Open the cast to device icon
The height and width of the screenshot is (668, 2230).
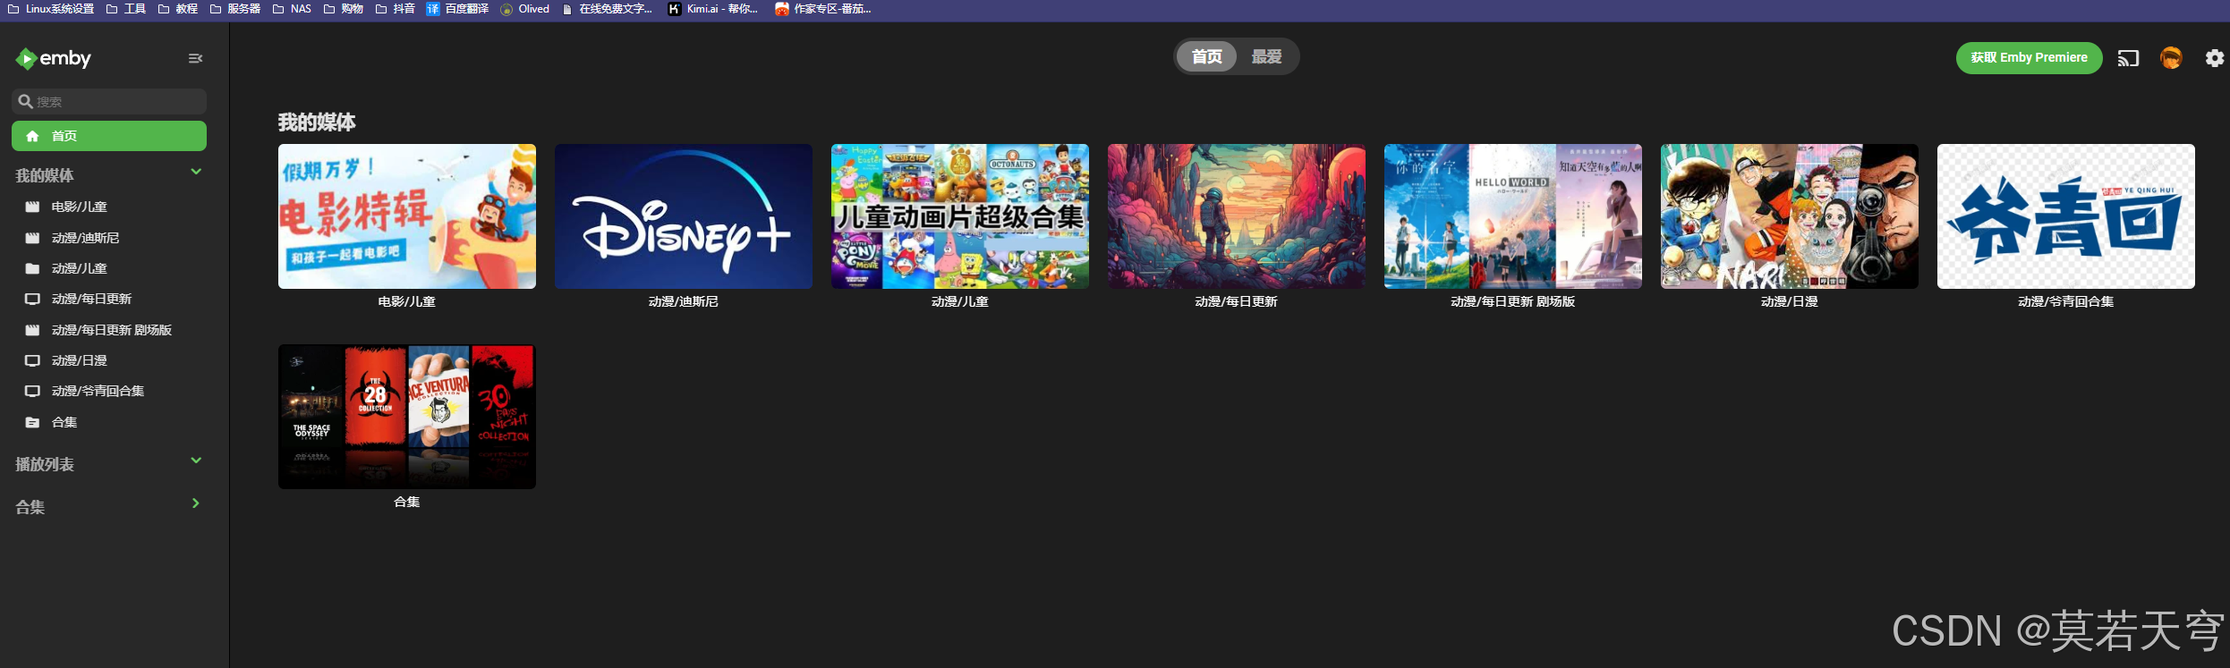tap(2128, 58)
